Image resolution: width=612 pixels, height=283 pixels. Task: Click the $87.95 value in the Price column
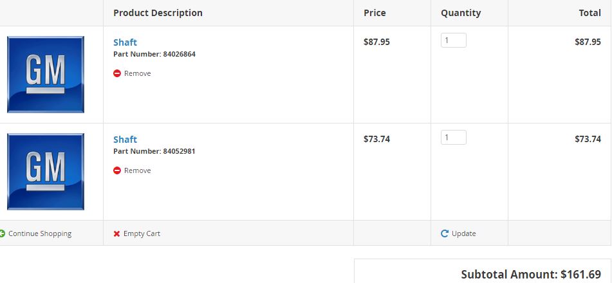click(376, 42)
